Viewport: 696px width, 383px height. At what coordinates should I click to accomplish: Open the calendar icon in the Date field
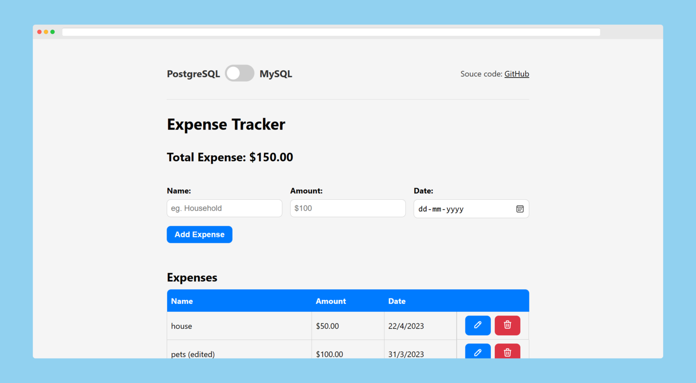[x=520, y=209]
